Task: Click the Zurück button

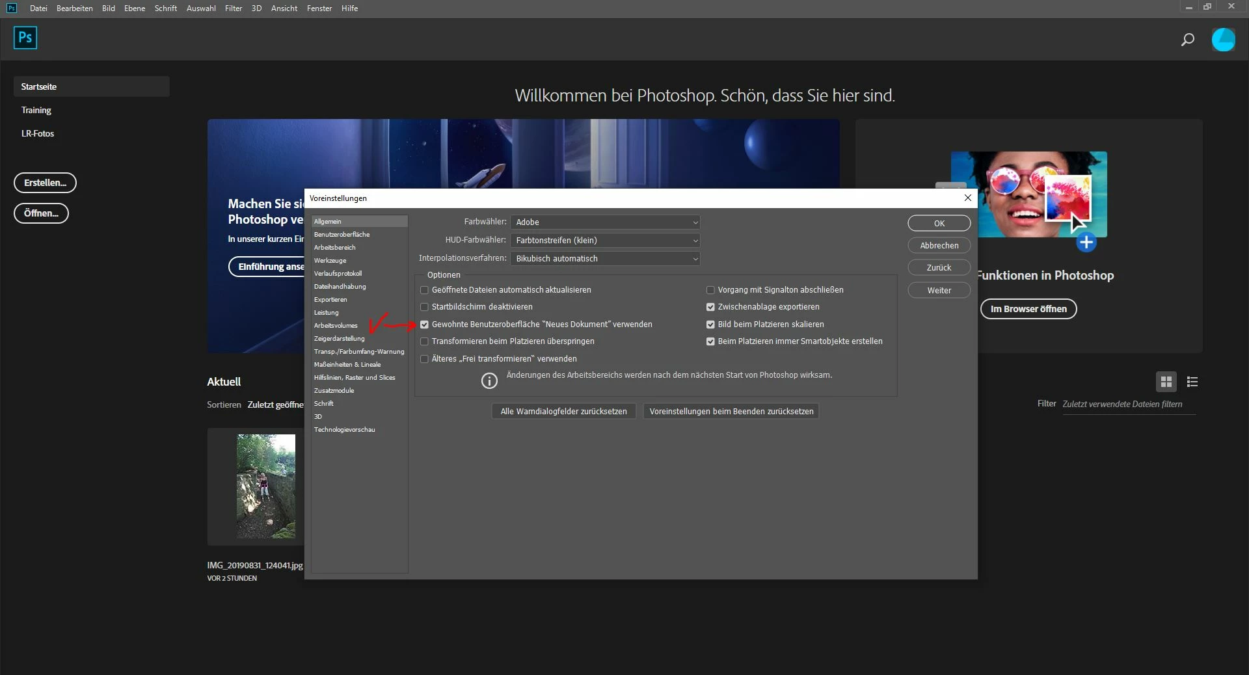Action: (x=939, y=268)
